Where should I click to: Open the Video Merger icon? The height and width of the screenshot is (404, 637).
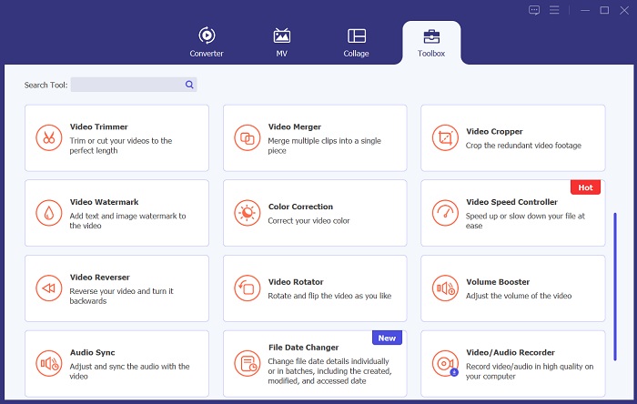pyautogui.click(x=247, y=138)
